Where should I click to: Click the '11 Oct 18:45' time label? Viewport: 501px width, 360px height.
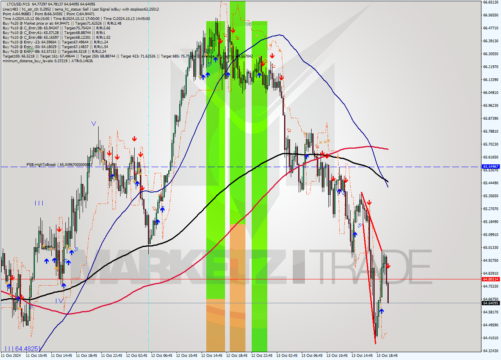pos(87,356)
